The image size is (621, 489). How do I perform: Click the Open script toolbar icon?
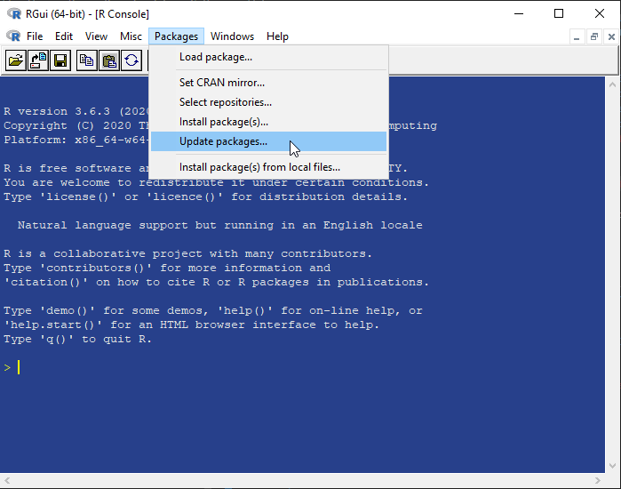pyautogui.click(x=16, y=60)
